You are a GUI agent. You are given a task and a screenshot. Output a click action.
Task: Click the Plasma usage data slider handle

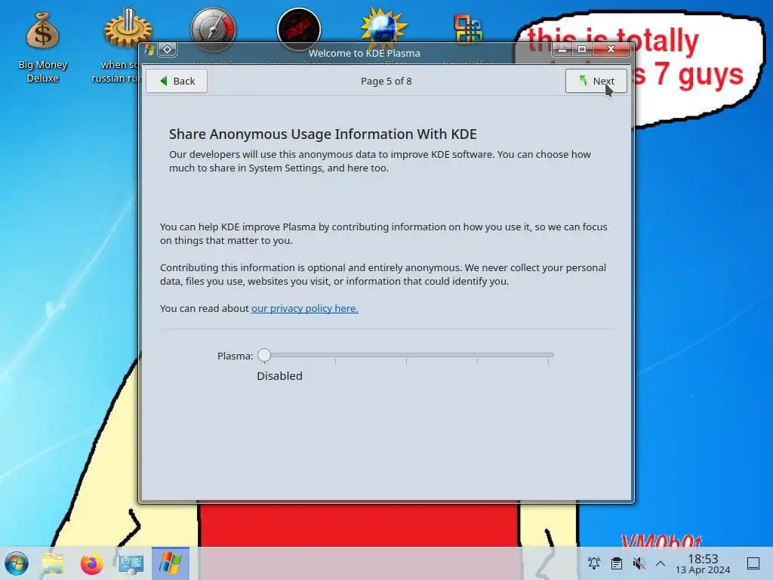pos(264,355)
